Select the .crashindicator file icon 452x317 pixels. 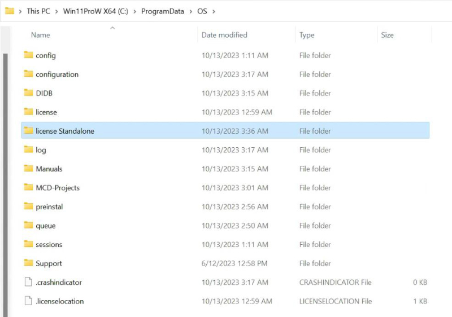coord(28,282)
